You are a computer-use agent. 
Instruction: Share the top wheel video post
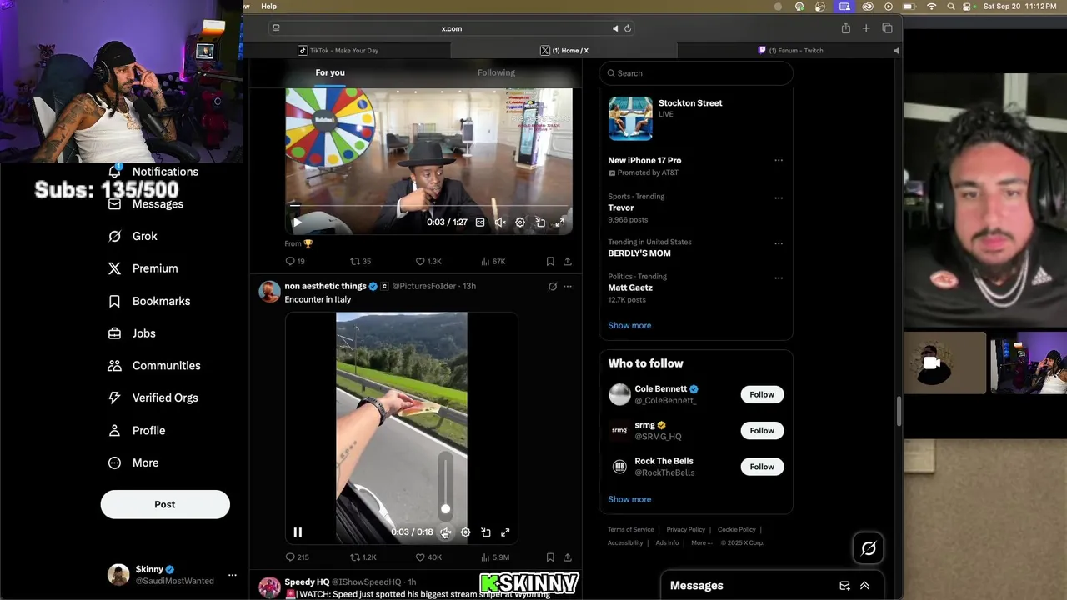point(568,261)
